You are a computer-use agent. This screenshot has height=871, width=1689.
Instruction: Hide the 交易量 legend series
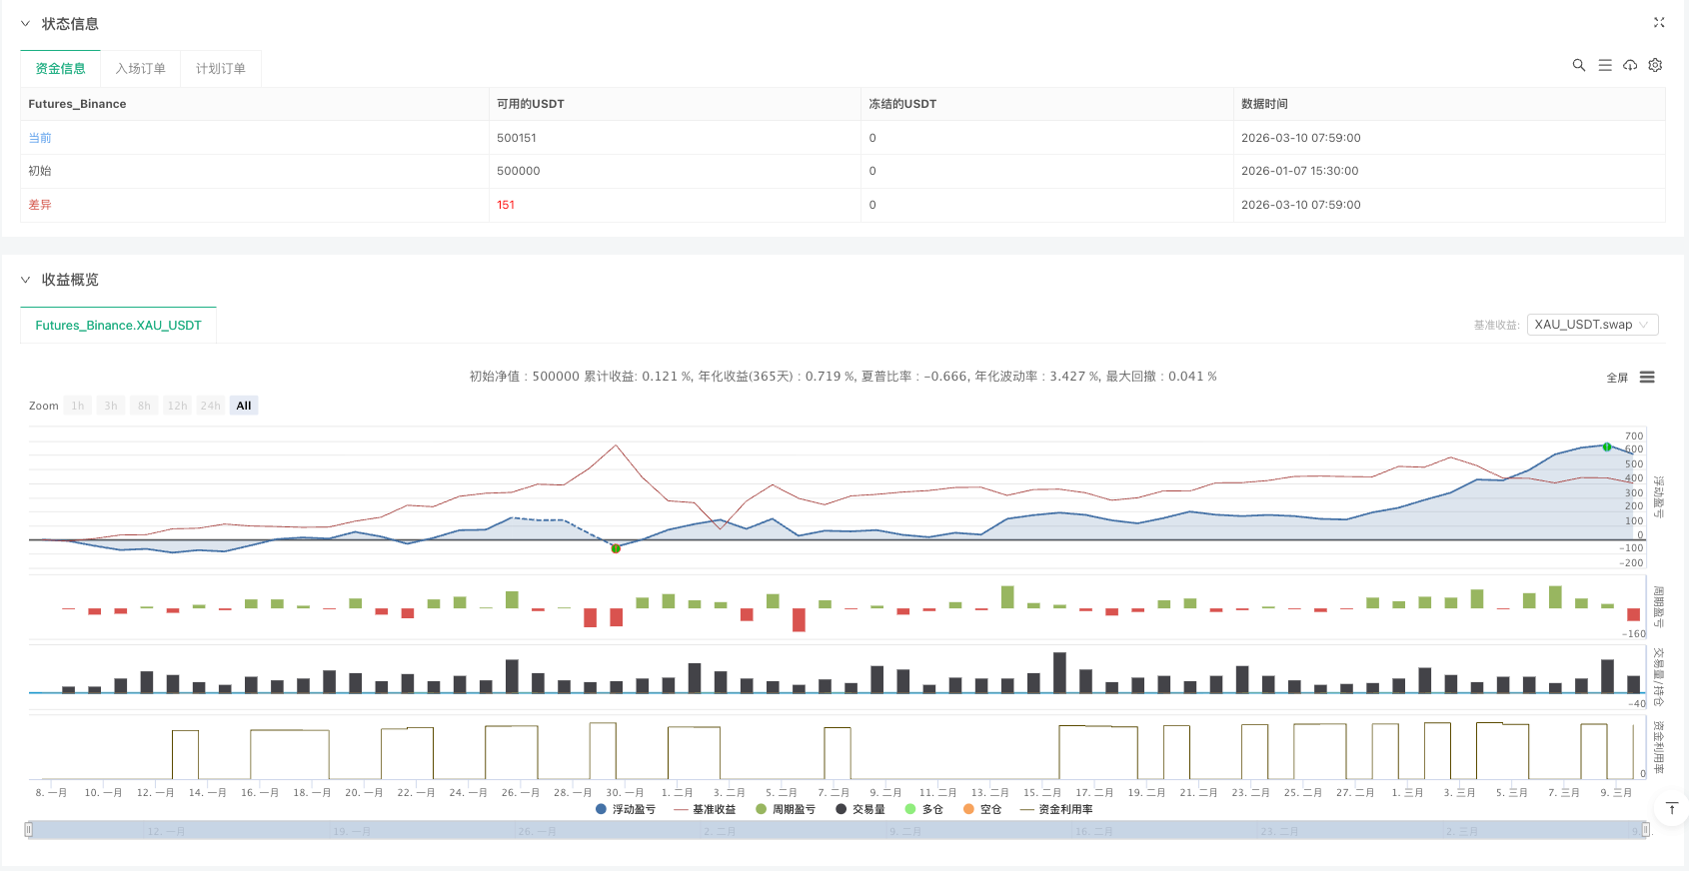(860, 809)
